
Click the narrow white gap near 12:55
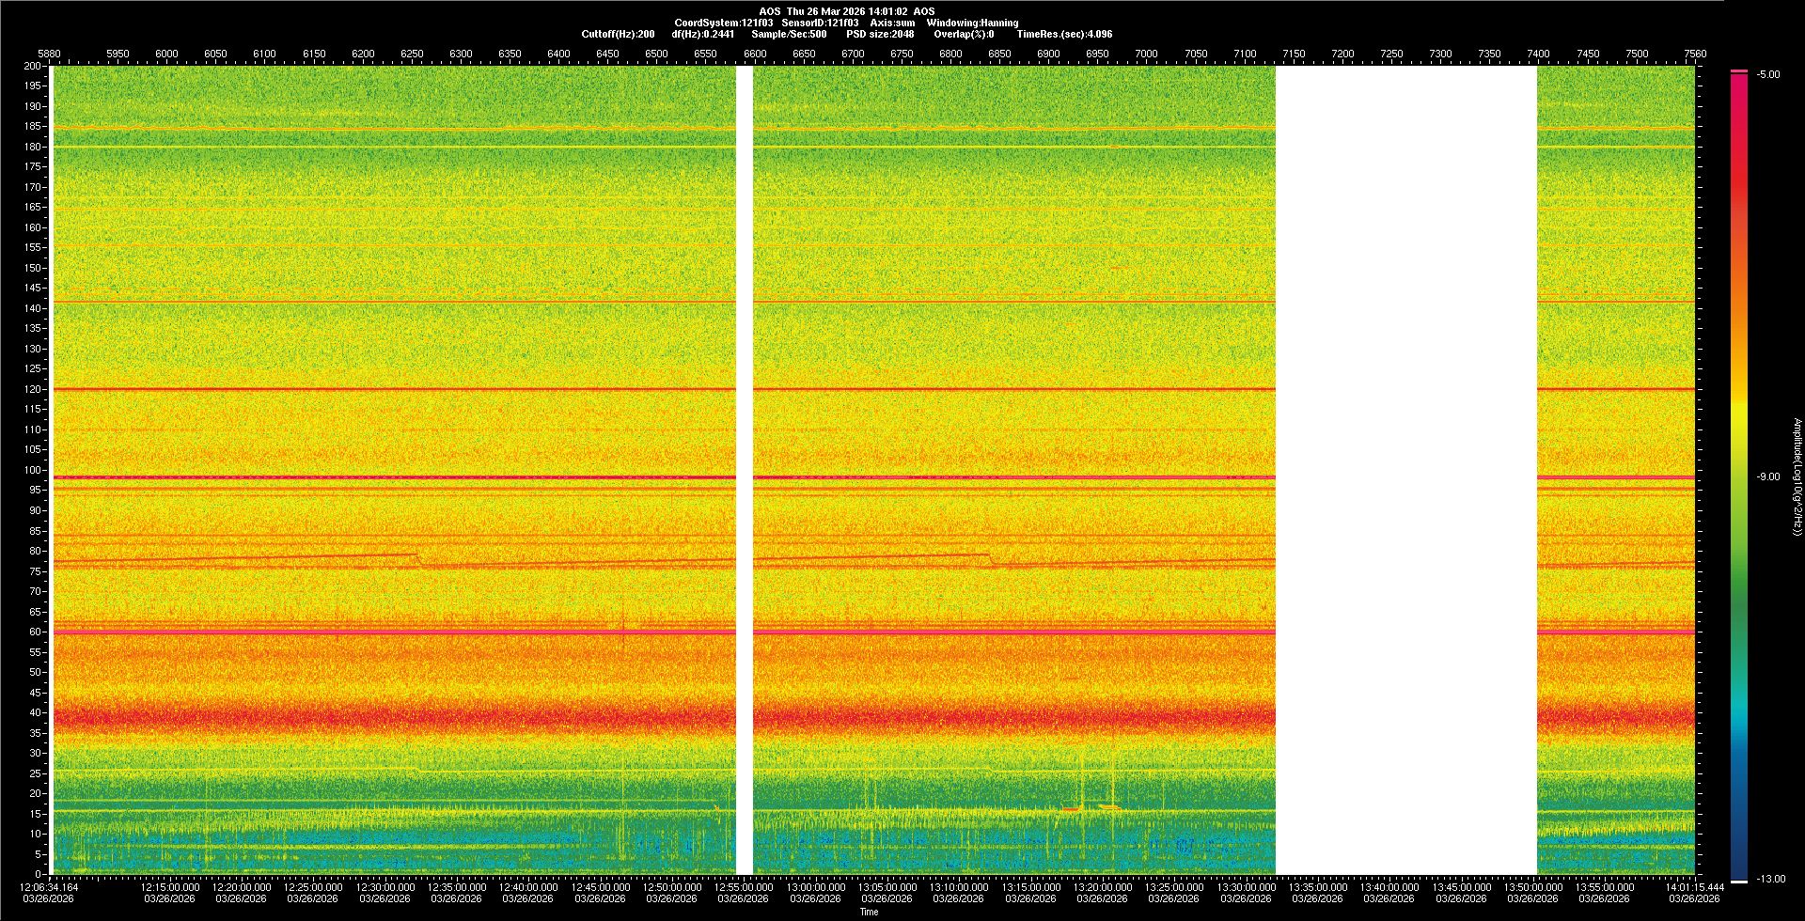click(744, 470)
